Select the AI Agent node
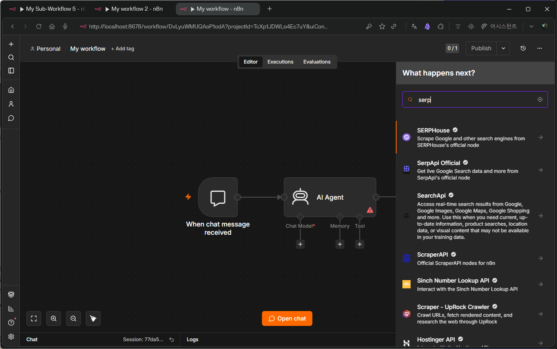 330,197
